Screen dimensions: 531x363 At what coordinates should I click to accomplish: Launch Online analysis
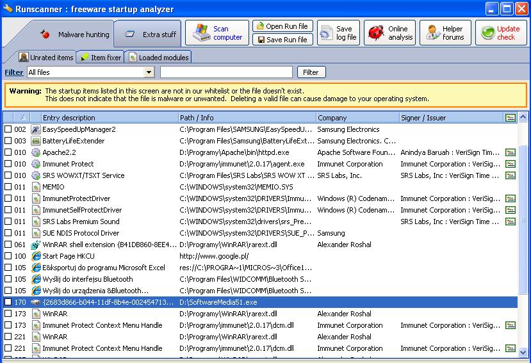pos(391,33)
